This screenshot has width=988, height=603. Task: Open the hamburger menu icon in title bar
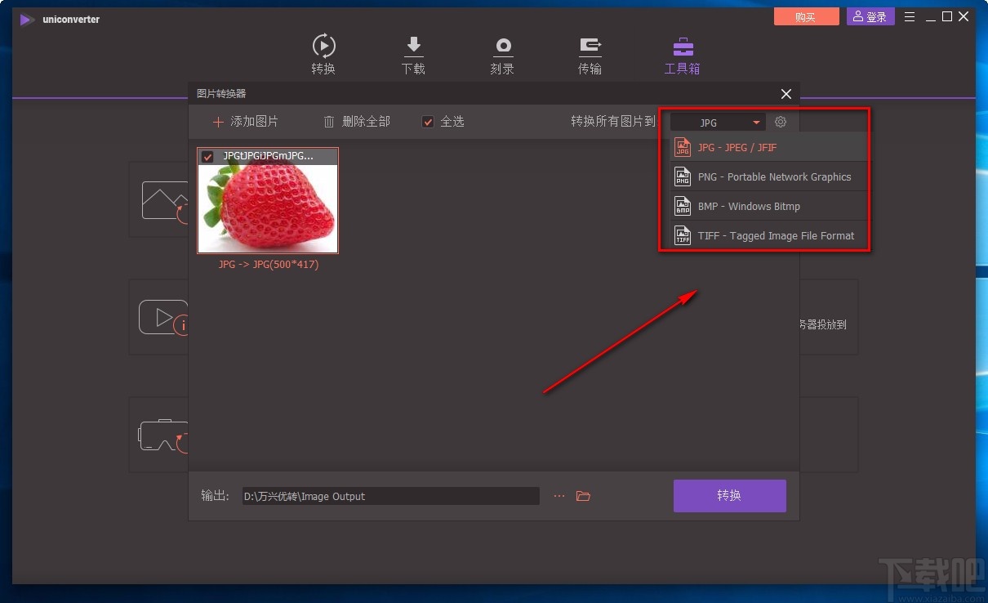coord(910,17)
